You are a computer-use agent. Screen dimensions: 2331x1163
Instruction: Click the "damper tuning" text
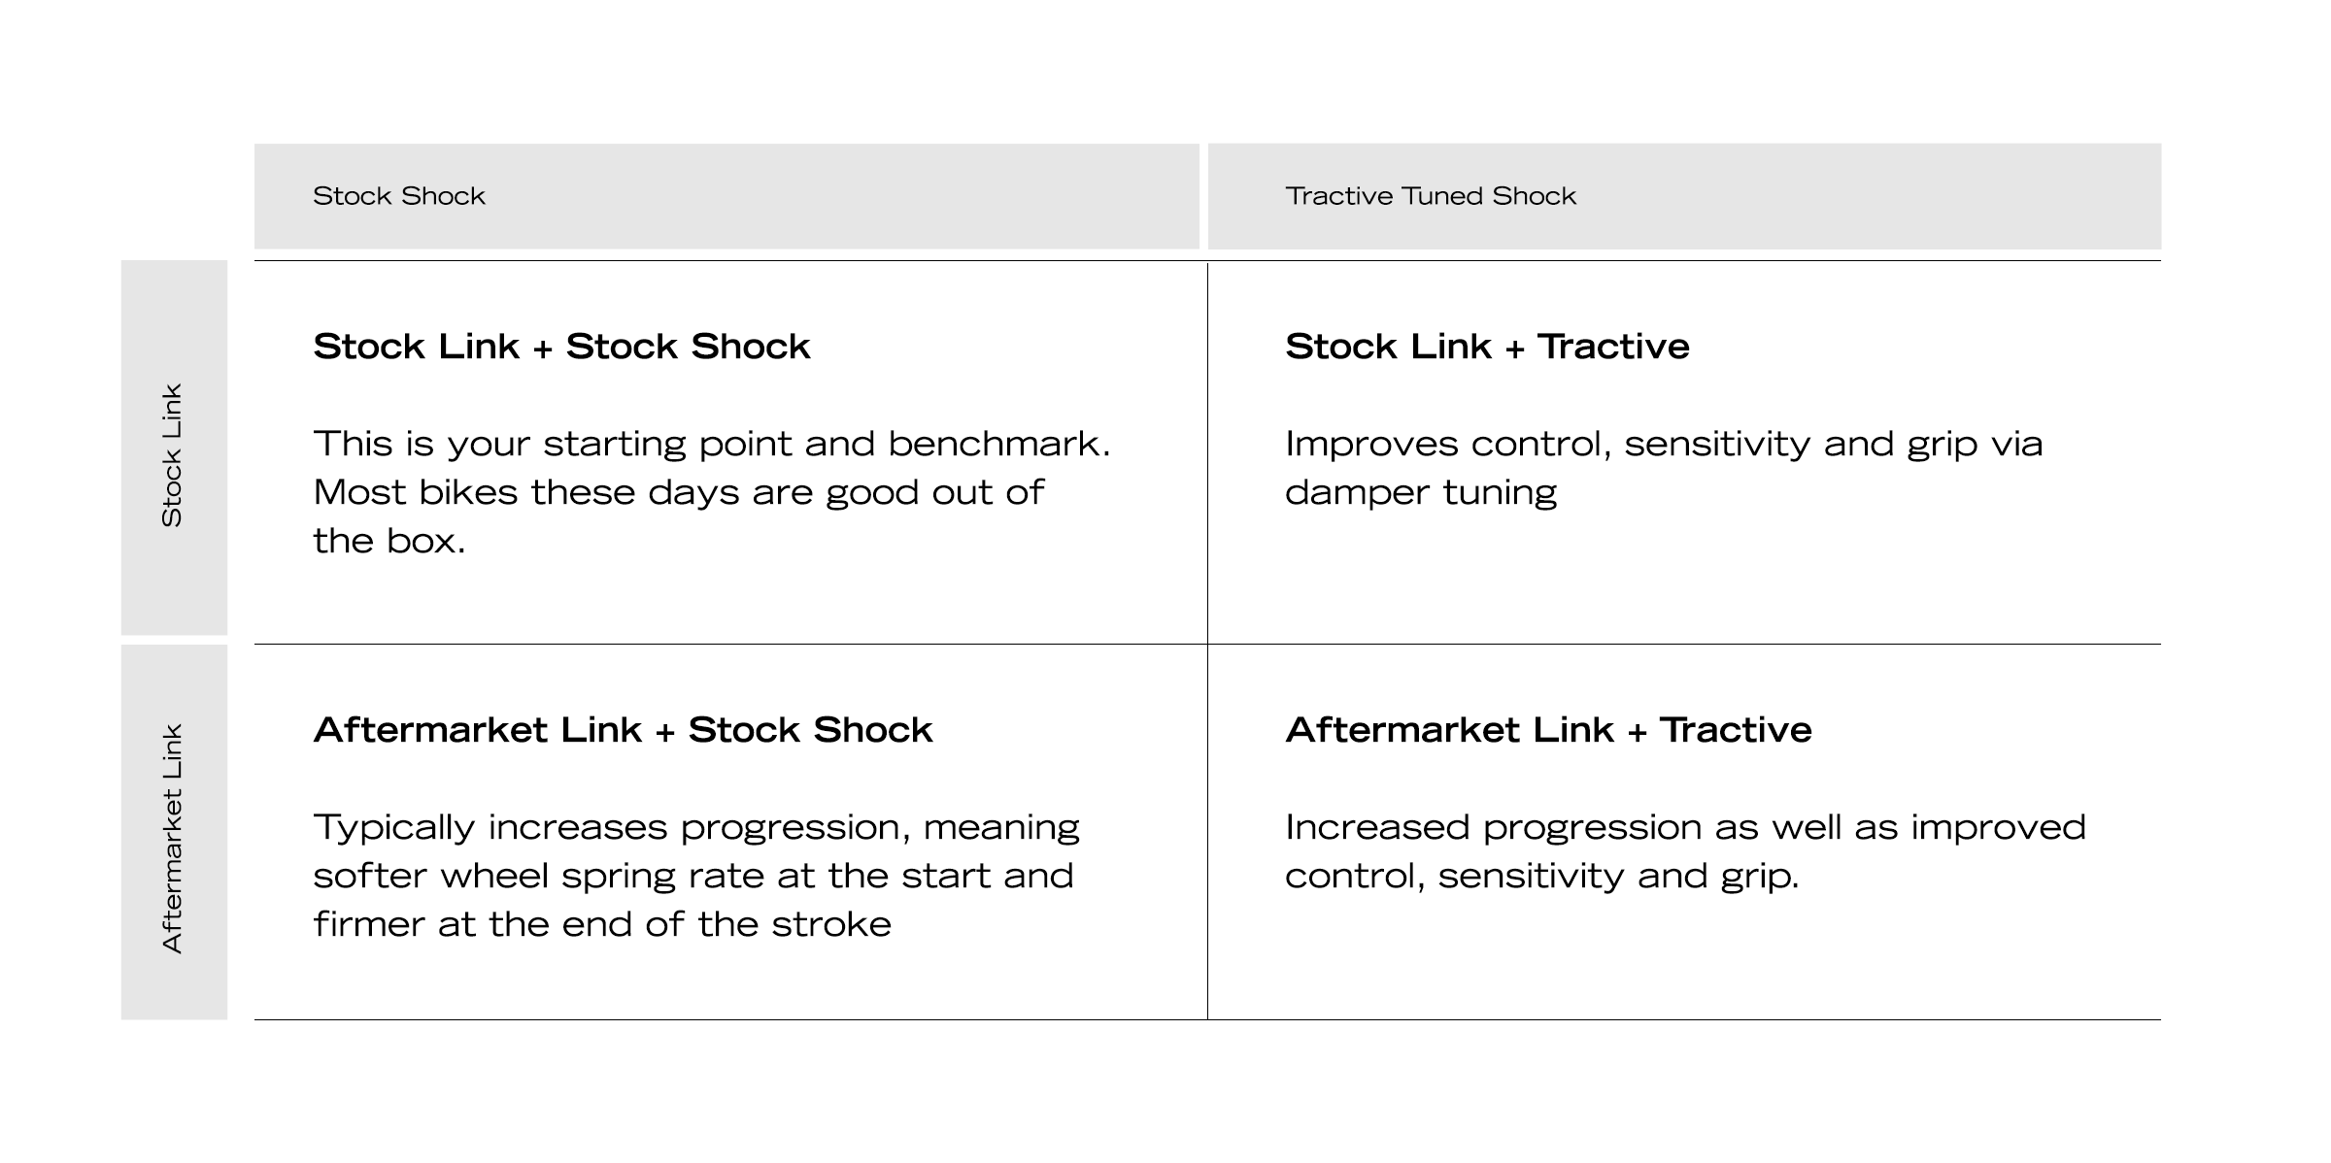pyautogui.click(x=1420, y=492)
